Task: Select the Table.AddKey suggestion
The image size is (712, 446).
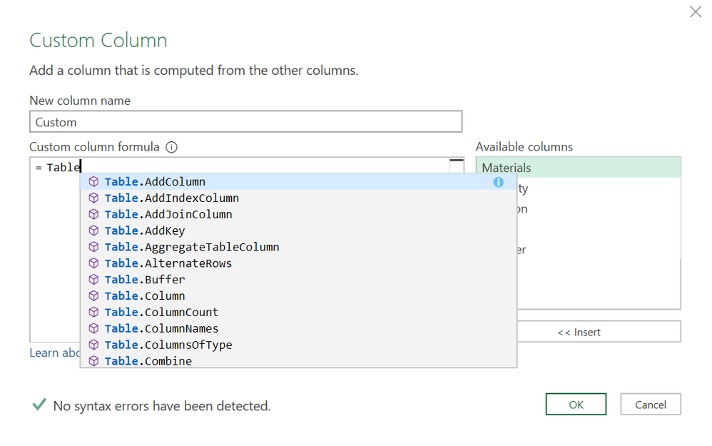Action: [298, 230]
